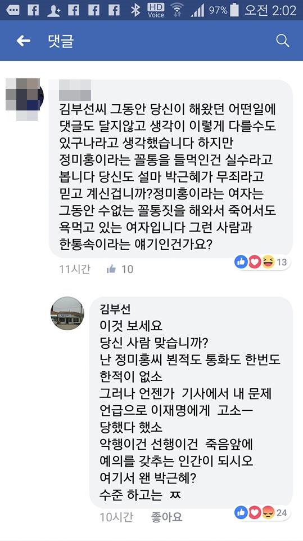Viewport: 303px width, 541px height.
Task: Tap the 11시간 timestamp on first comment
Action: 75,269
